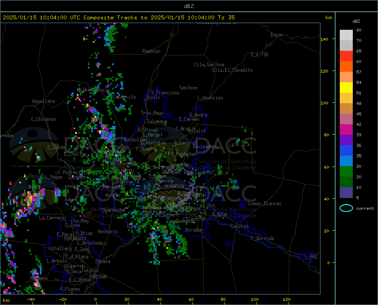Click the 140 km vertical axis tick
Screen dimensions: 378x305
tap(324, 39)
